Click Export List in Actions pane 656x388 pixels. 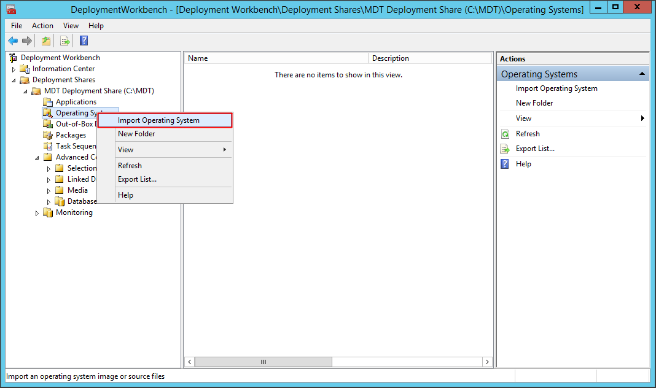tap(534, 149)
